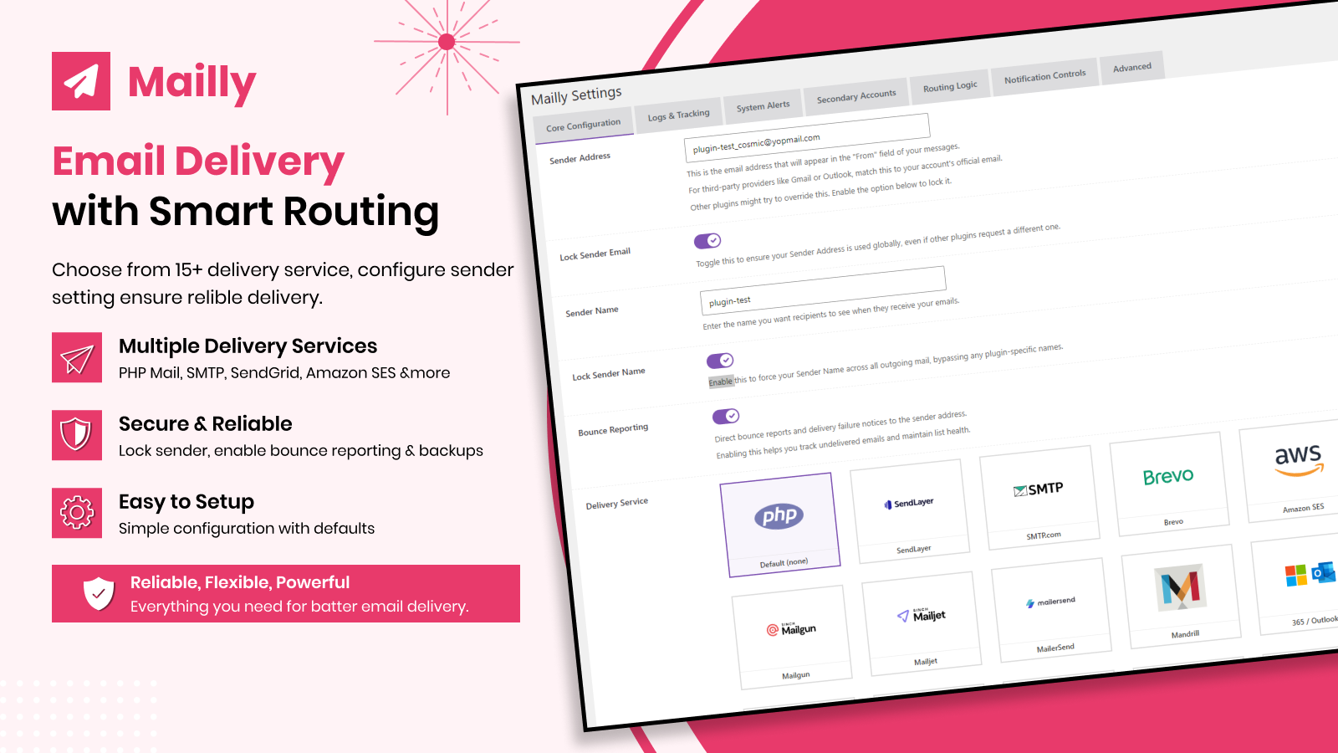
Task: Open the Routing Logic tab
Action: coord(950,87)
